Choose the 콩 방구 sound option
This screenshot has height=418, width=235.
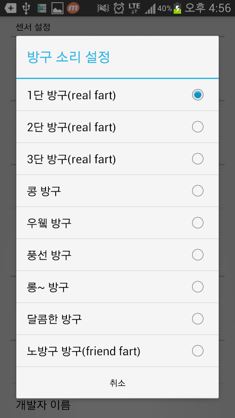click(117, 191)
